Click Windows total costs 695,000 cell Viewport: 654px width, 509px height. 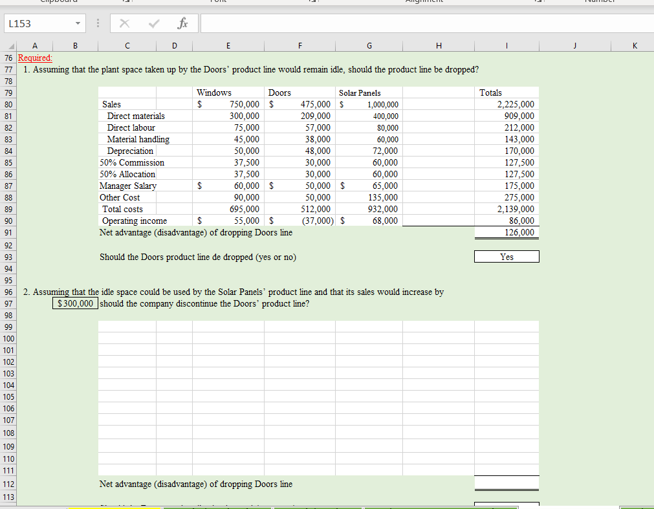tap(228, 210)
